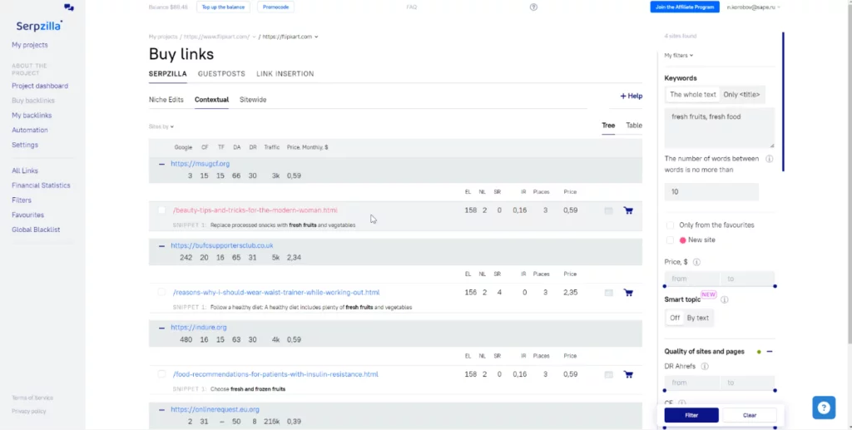Collapse the onlinerequest.eu.org group

coord(161,410)
